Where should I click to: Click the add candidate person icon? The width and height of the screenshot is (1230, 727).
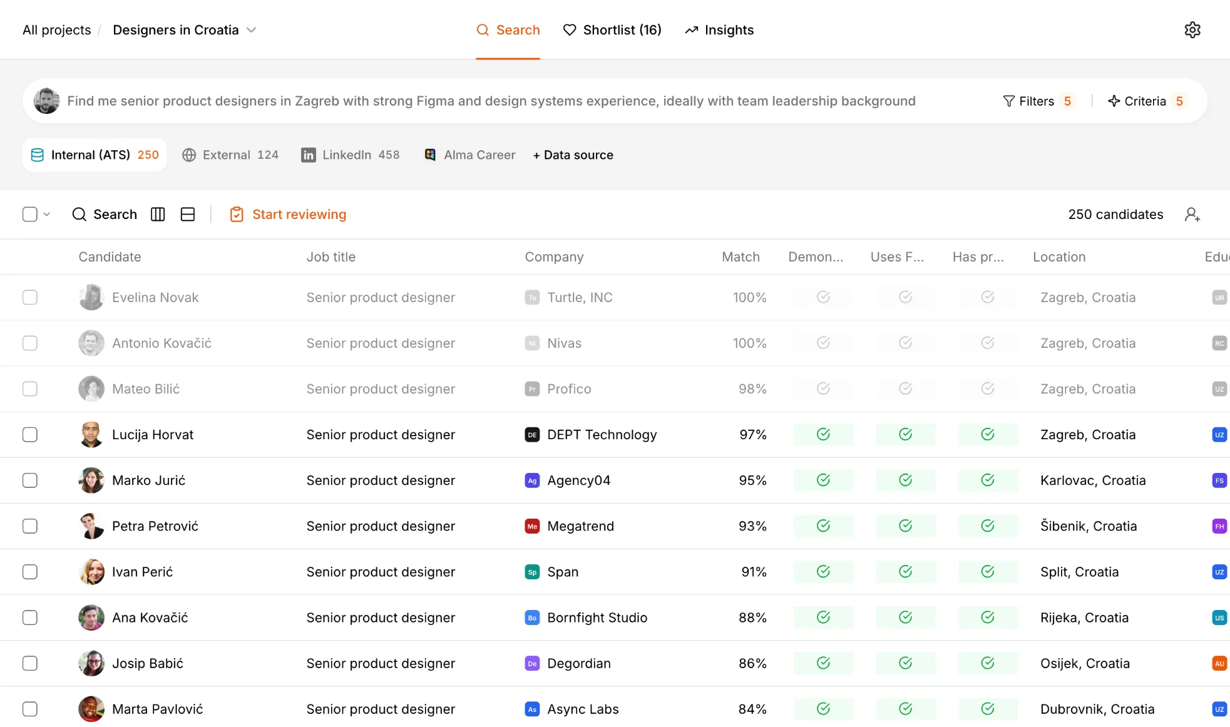[x=1192, y=215]
